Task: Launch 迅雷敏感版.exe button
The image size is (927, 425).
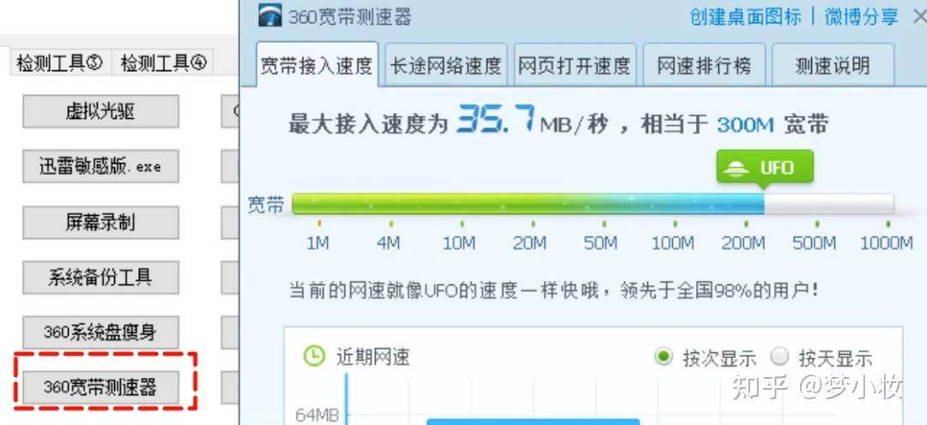Action: click(x=100, y=166)
